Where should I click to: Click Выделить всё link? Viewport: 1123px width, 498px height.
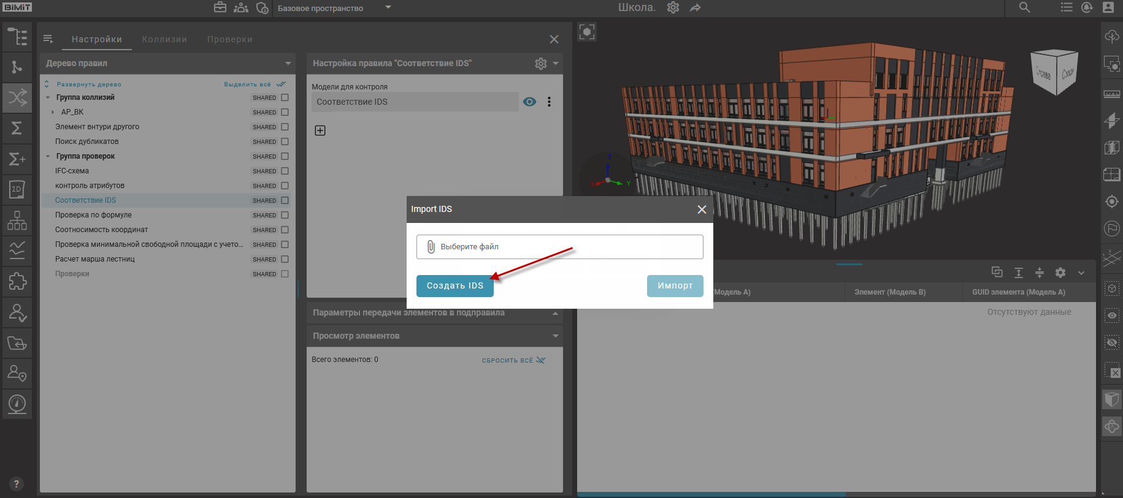(255, 85)
